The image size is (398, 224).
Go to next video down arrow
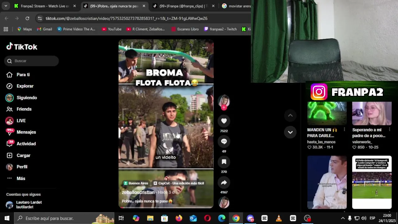(x=290, y=132)
